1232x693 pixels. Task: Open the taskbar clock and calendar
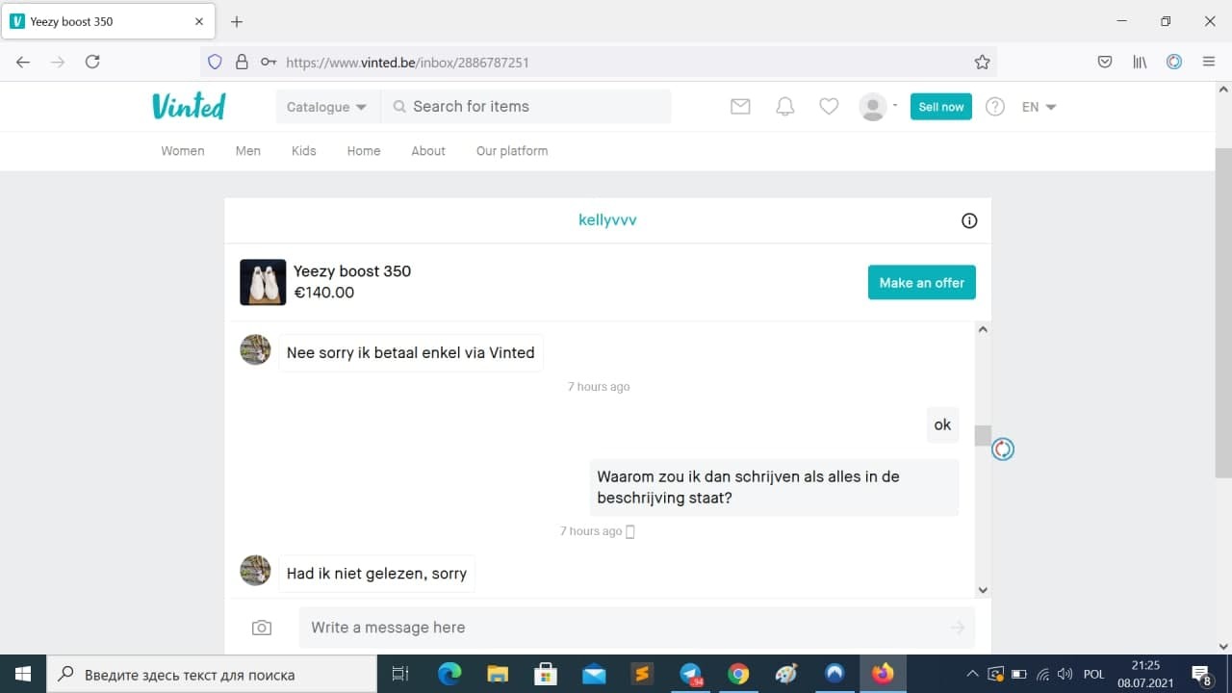[x=1145, y=674]
